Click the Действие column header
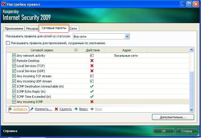The height and width of the screenshot is (138, 201). point(93,50)
